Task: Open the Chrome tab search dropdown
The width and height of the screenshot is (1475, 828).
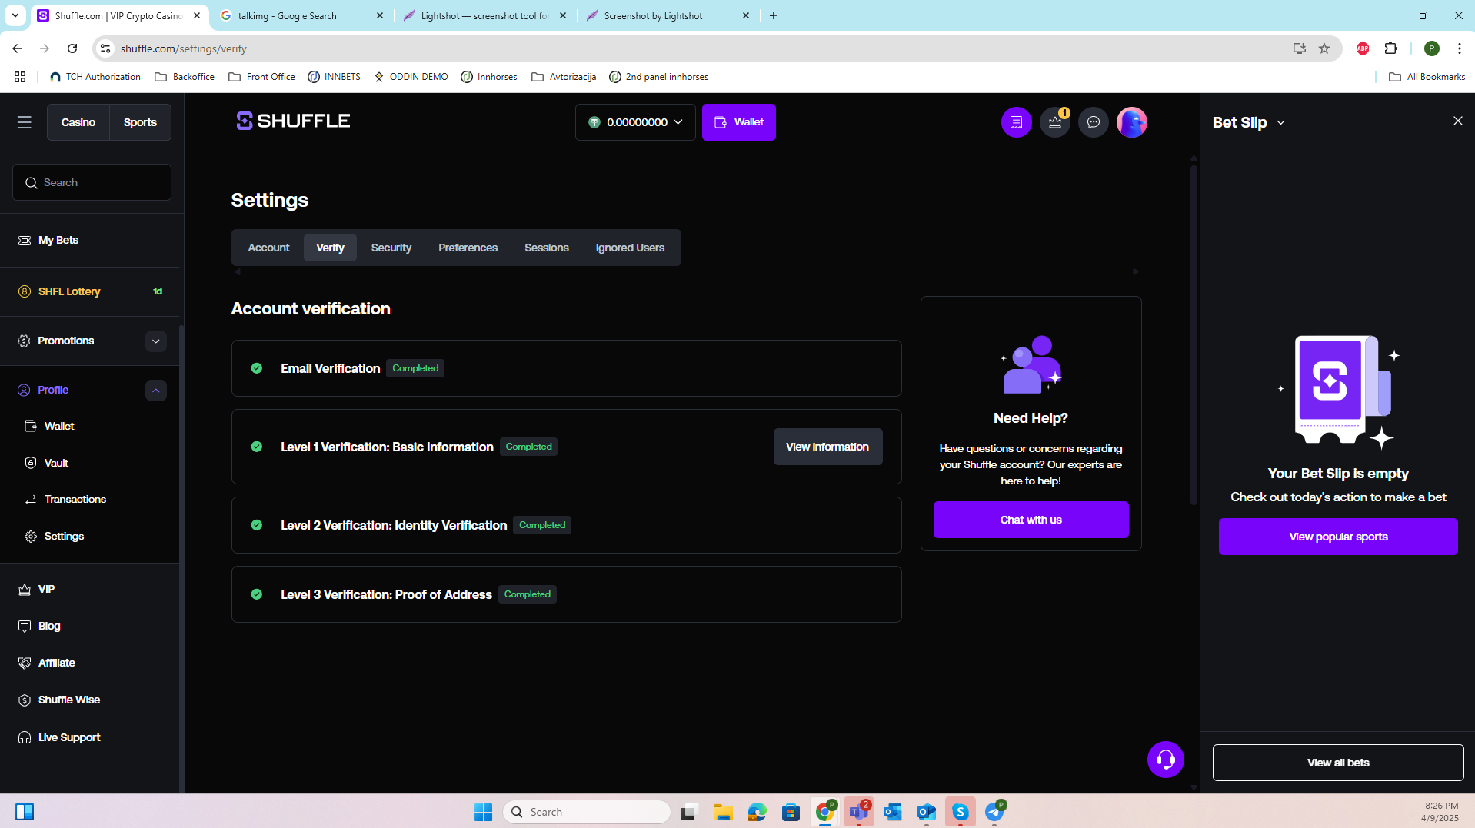Action: point(15,15)
